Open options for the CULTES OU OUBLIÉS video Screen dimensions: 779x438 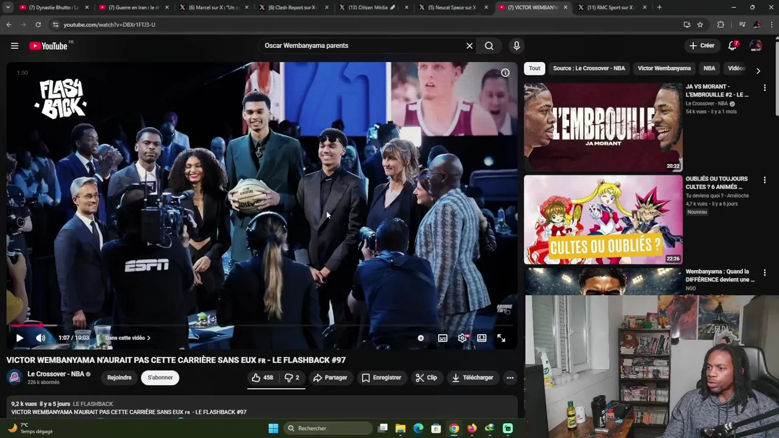pyautogui.click(x=764, y=180)
